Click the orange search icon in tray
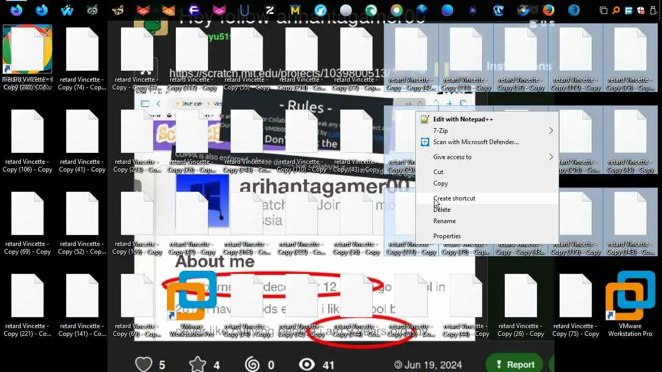This screenshot has height=372, width=662. [x=616, y=10]
